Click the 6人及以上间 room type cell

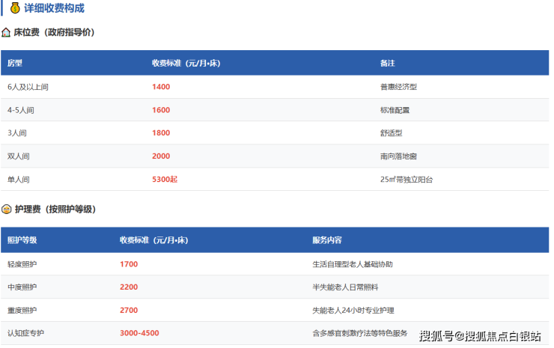click(28, 87)
